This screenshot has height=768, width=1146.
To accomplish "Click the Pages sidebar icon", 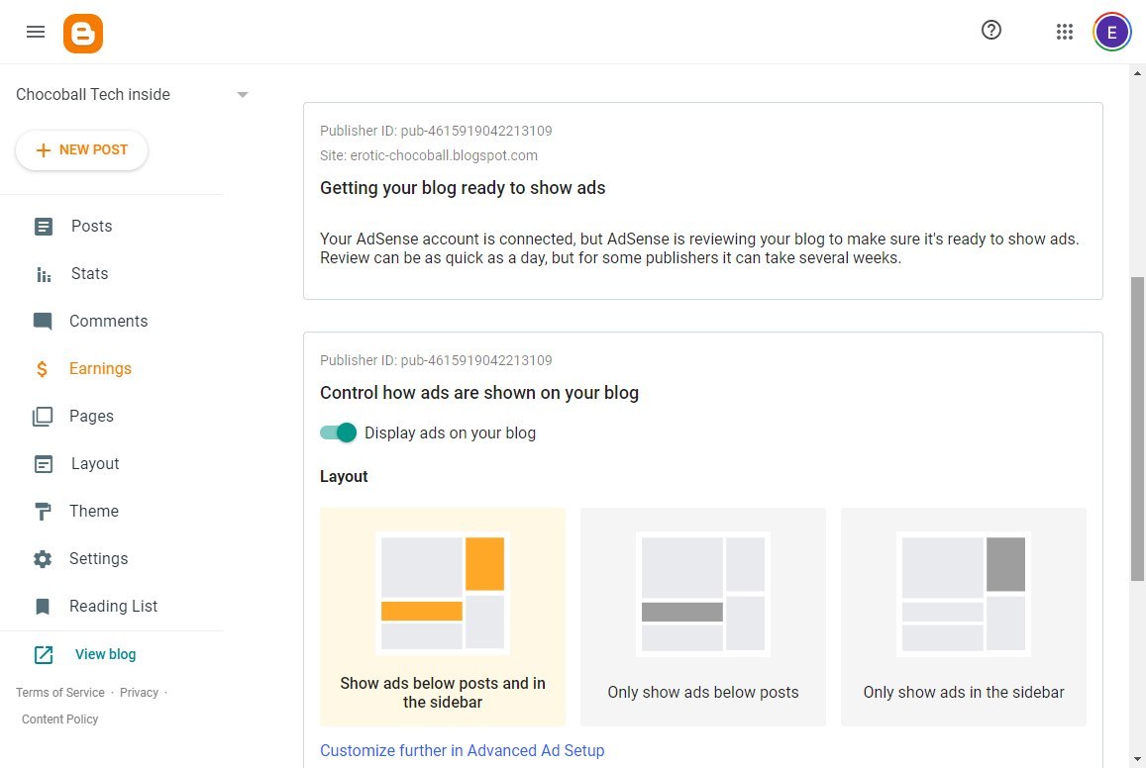I will (43, 416).
